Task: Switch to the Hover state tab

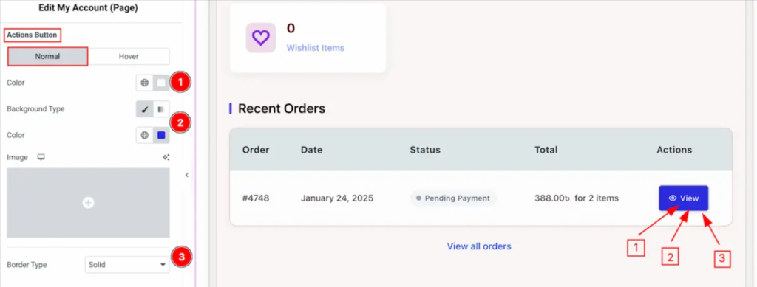Action: (129, 56)
